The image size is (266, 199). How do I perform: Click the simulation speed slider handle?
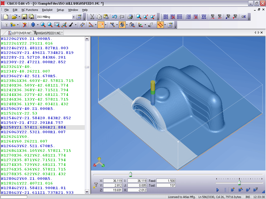(x=239, y=183)
